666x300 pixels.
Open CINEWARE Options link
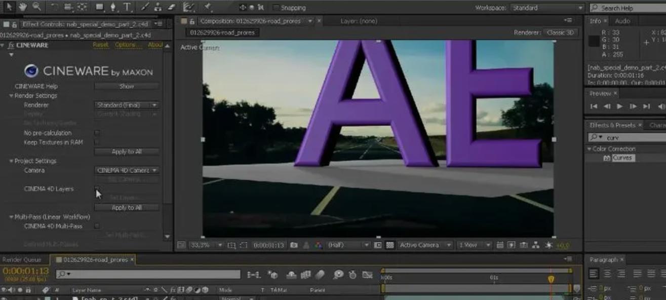coord(128,45)
